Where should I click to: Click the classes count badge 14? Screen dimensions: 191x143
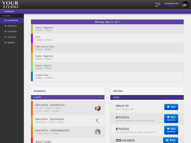[x=100, y=97]
